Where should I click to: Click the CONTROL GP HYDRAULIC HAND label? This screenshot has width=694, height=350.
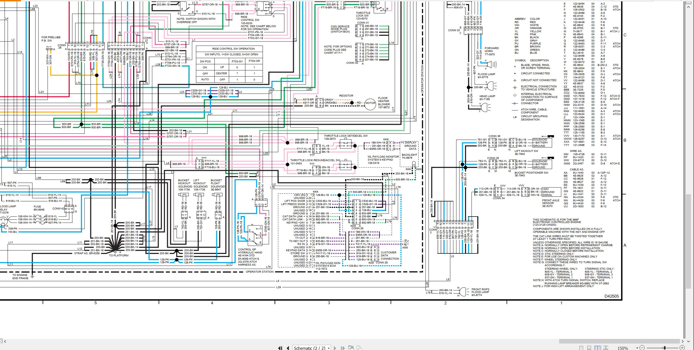250,251
